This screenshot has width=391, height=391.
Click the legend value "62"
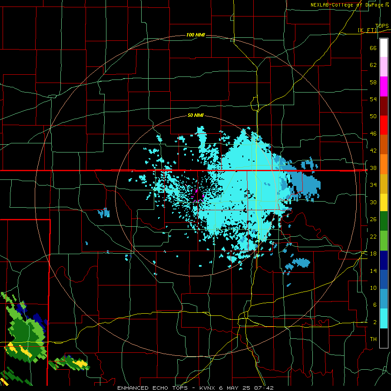[x=373, y=65]
